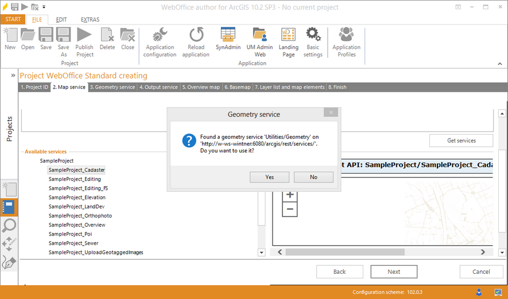Open the Landing Page tool
Viewport: 508px width, 299px height.
point(288,42)
